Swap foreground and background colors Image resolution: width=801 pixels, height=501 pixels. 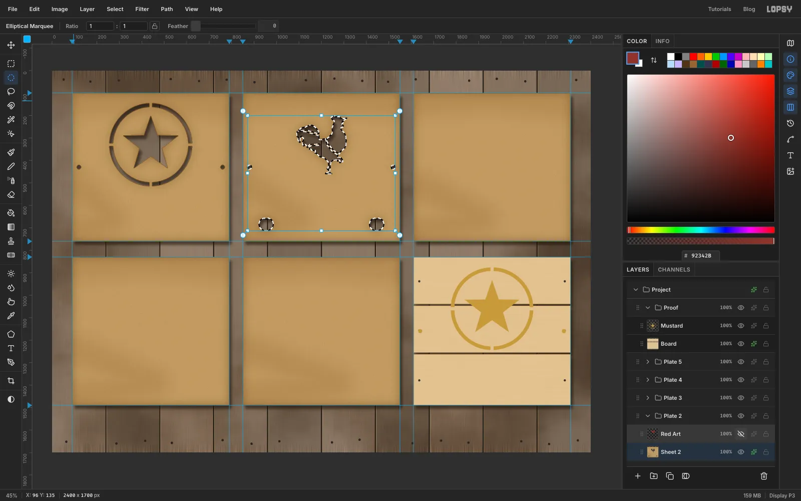coord(654,60)
